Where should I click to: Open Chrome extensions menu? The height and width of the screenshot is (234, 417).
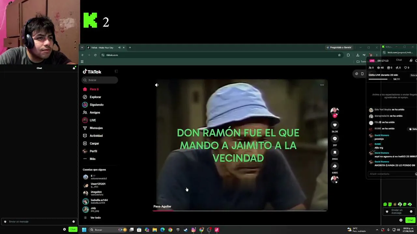[348, 55]
